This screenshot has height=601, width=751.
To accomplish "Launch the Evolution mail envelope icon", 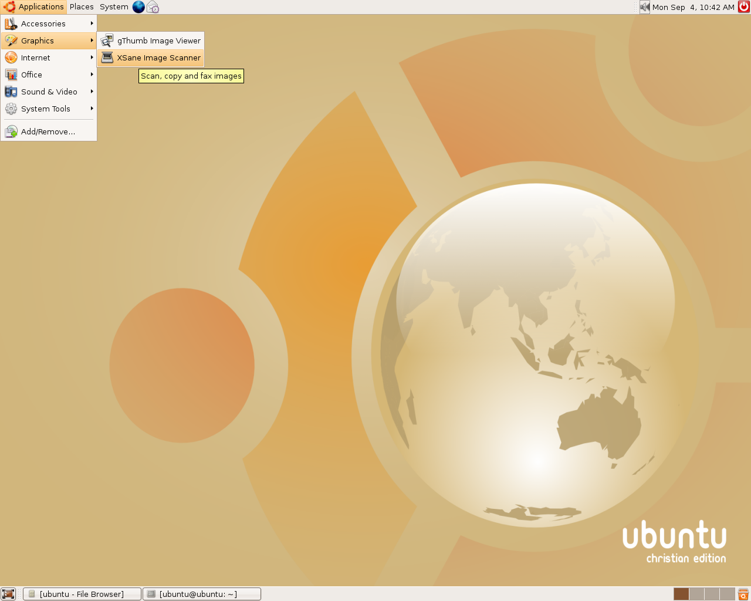I will pos(153,7).
